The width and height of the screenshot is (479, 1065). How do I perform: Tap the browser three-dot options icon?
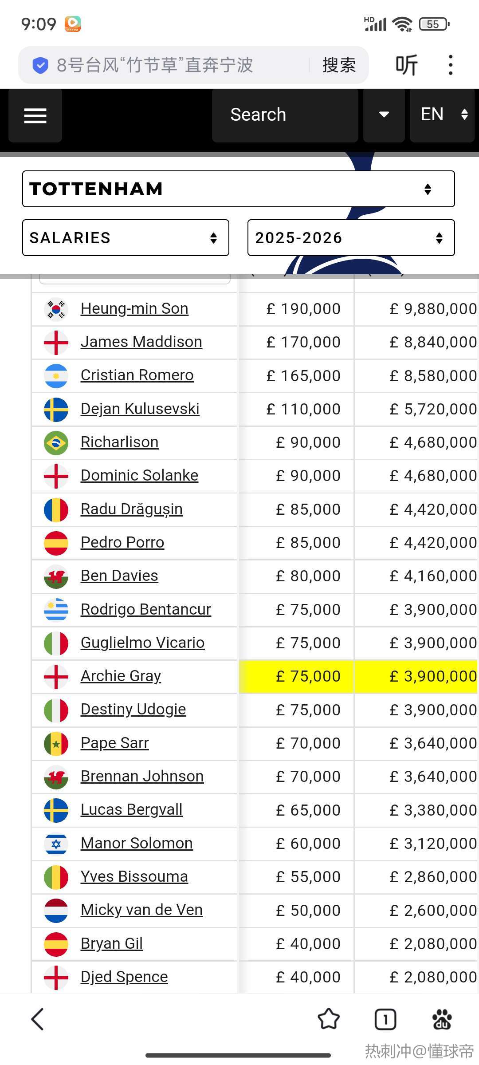(451, 65)
